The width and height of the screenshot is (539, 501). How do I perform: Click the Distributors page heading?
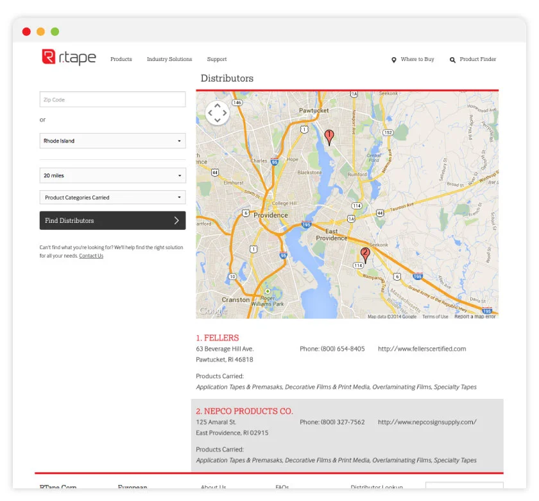pos(227,78)
